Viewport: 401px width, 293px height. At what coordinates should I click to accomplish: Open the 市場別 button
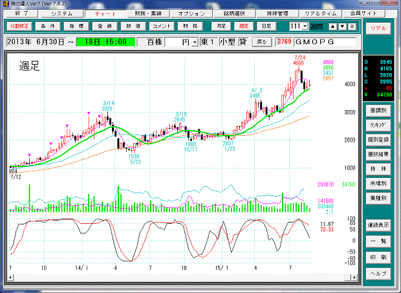coord(378,184)
